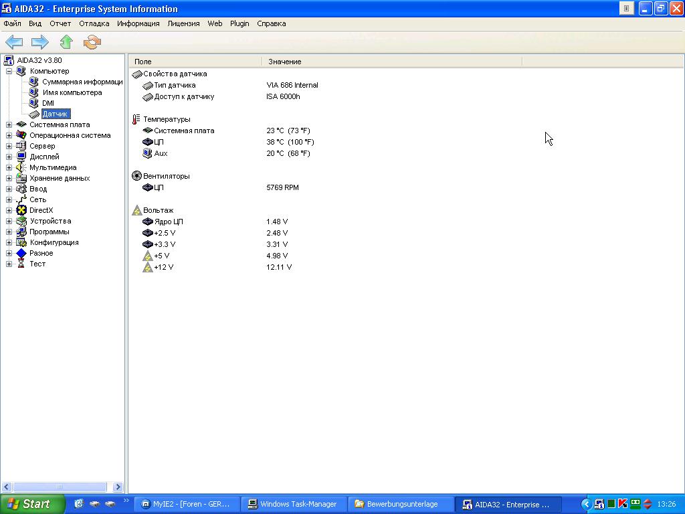This screenshot has width=685, height=514.
Task: Expand the Устройства node
Action: click(9, 221)
